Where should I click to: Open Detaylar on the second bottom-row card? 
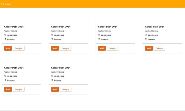pos(66,89)
